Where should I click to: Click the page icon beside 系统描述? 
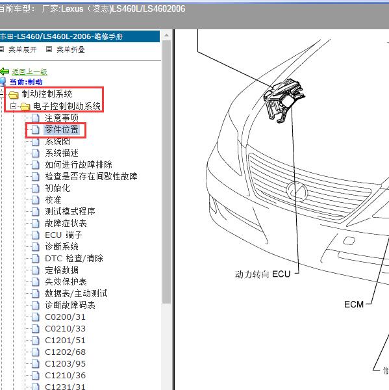pyautogui.click(x=36, y=153)
